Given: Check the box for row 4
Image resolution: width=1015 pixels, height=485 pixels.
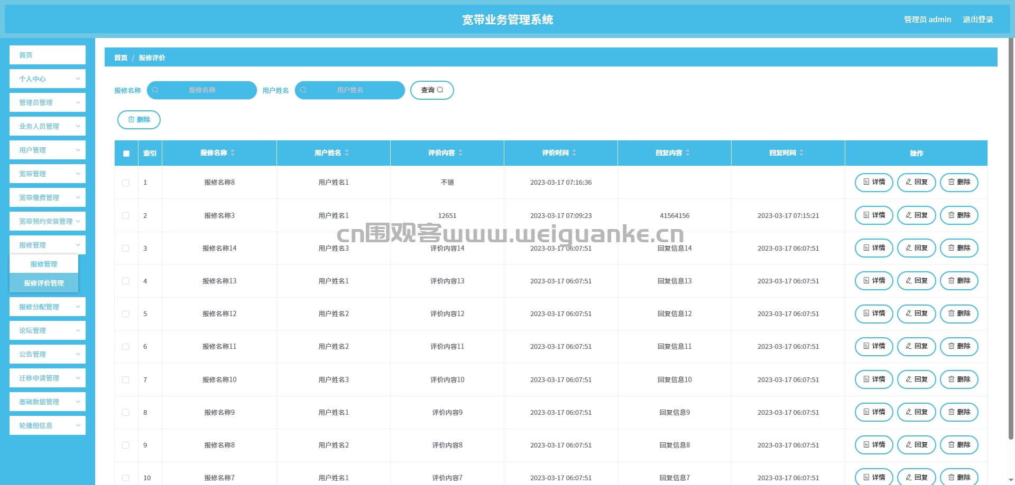Looking at the screenshot, I should point(125,281).
